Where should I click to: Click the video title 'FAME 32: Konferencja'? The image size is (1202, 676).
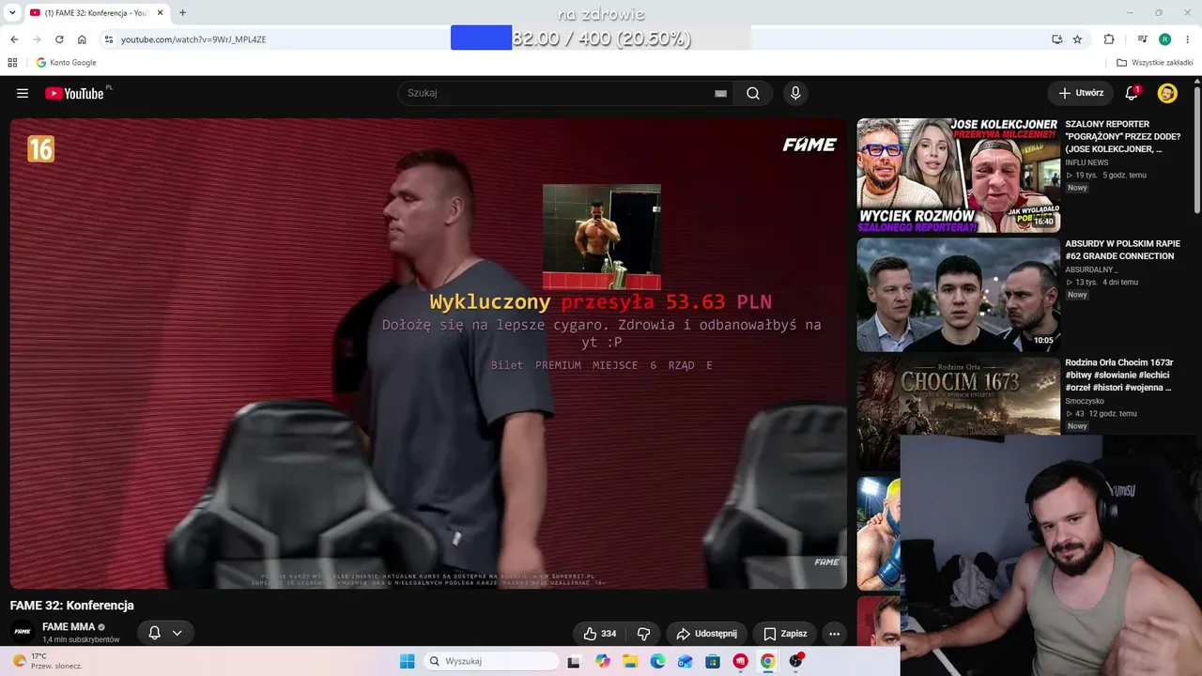tap(72, 606)
